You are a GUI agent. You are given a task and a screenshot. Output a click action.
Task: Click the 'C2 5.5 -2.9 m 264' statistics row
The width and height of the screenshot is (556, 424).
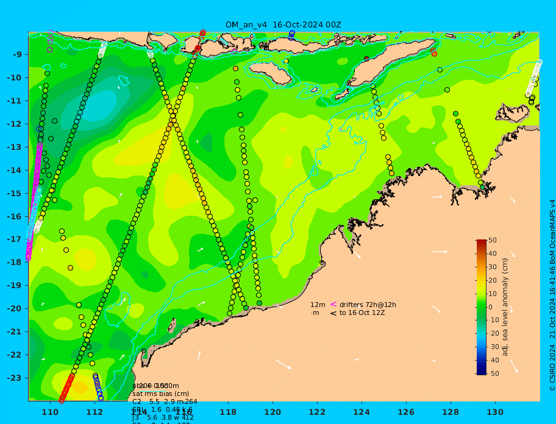coord(165,401)
